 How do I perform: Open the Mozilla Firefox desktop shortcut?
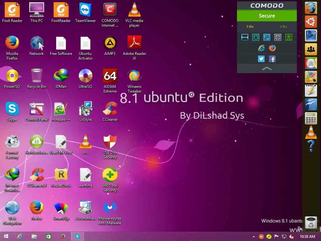[12, 48]
